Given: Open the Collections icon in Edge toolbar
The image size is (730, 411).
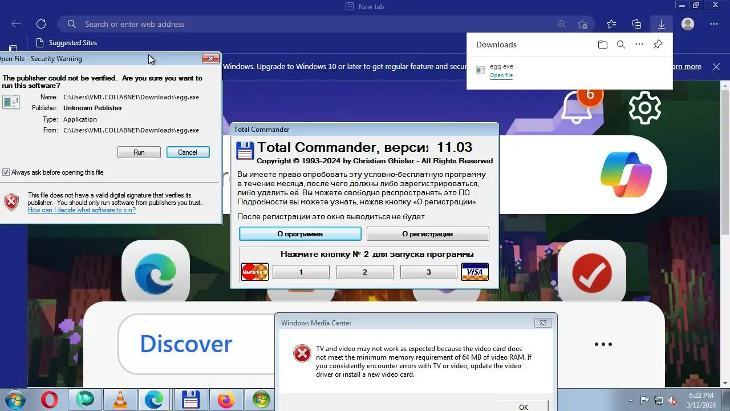Looking at the screenshot, I should [636, 24].
